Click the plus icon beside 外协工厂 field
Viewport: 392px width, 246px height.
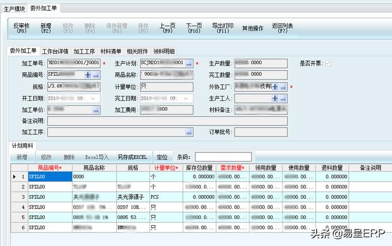[275, 86]
